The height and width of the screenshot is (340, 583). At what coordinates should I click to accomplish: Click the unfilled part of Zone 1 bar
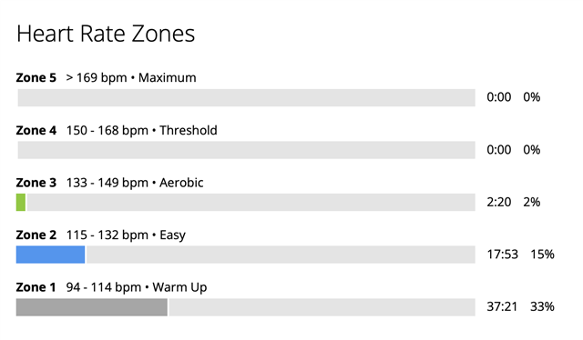point(322,307)
